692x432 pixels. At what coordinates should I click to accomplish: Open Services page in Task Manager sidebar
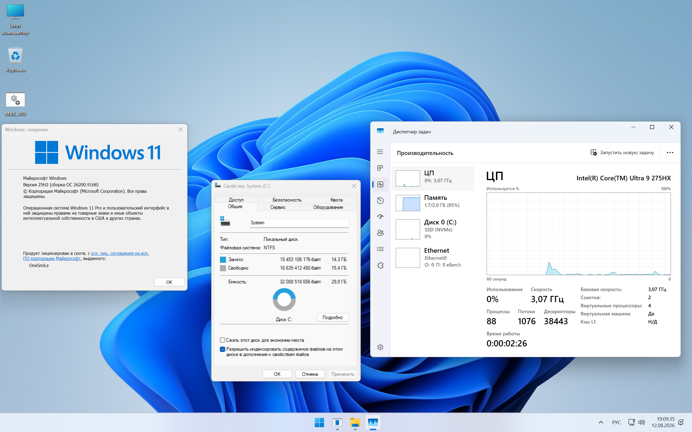coord(380,265)
